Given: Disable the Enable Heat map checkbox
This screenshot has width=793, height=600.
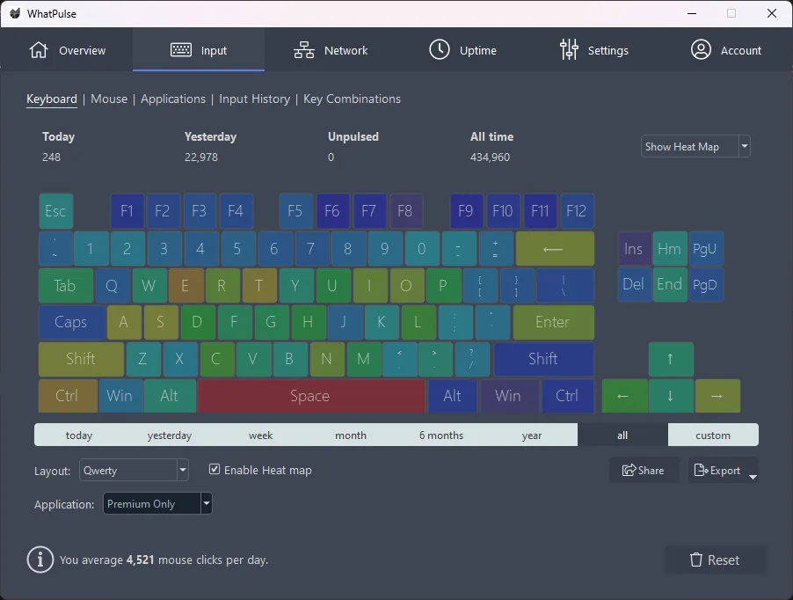Looking at the screenshot, I should (x=215, y=470).
